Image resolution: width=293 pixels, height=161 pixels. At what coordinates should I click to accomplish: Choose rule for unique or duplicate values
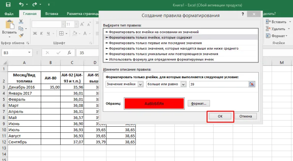[181, 54]
